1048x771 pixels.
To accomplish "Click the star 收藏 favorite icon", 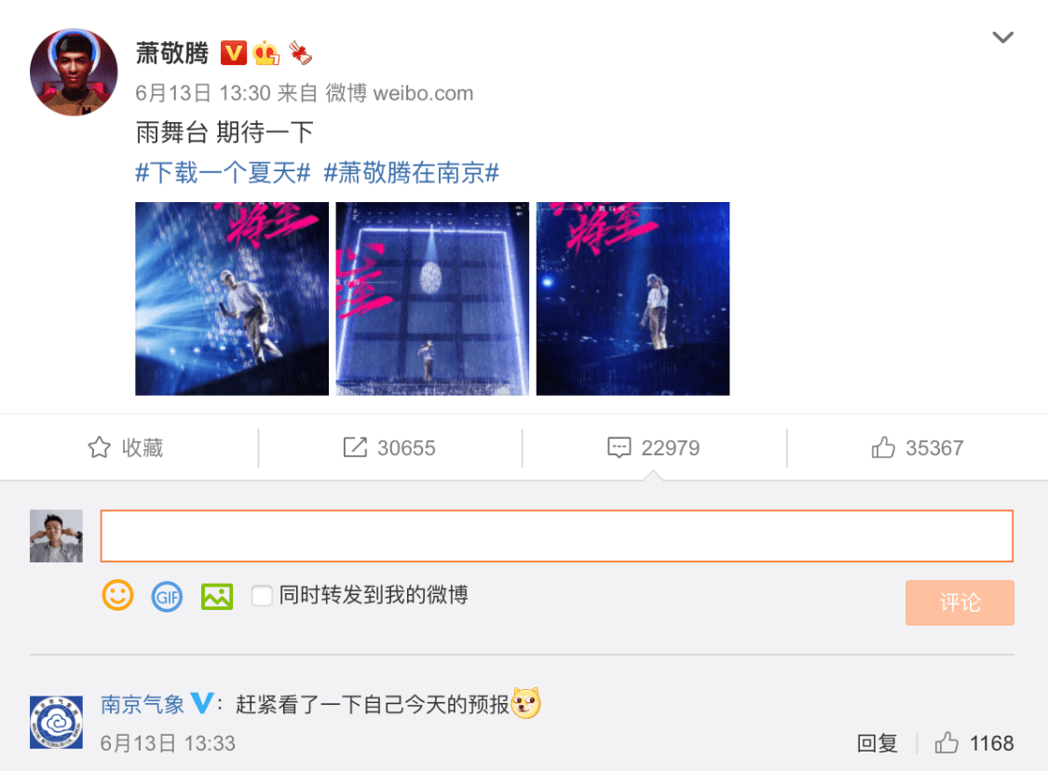I will tap(100, 447).
